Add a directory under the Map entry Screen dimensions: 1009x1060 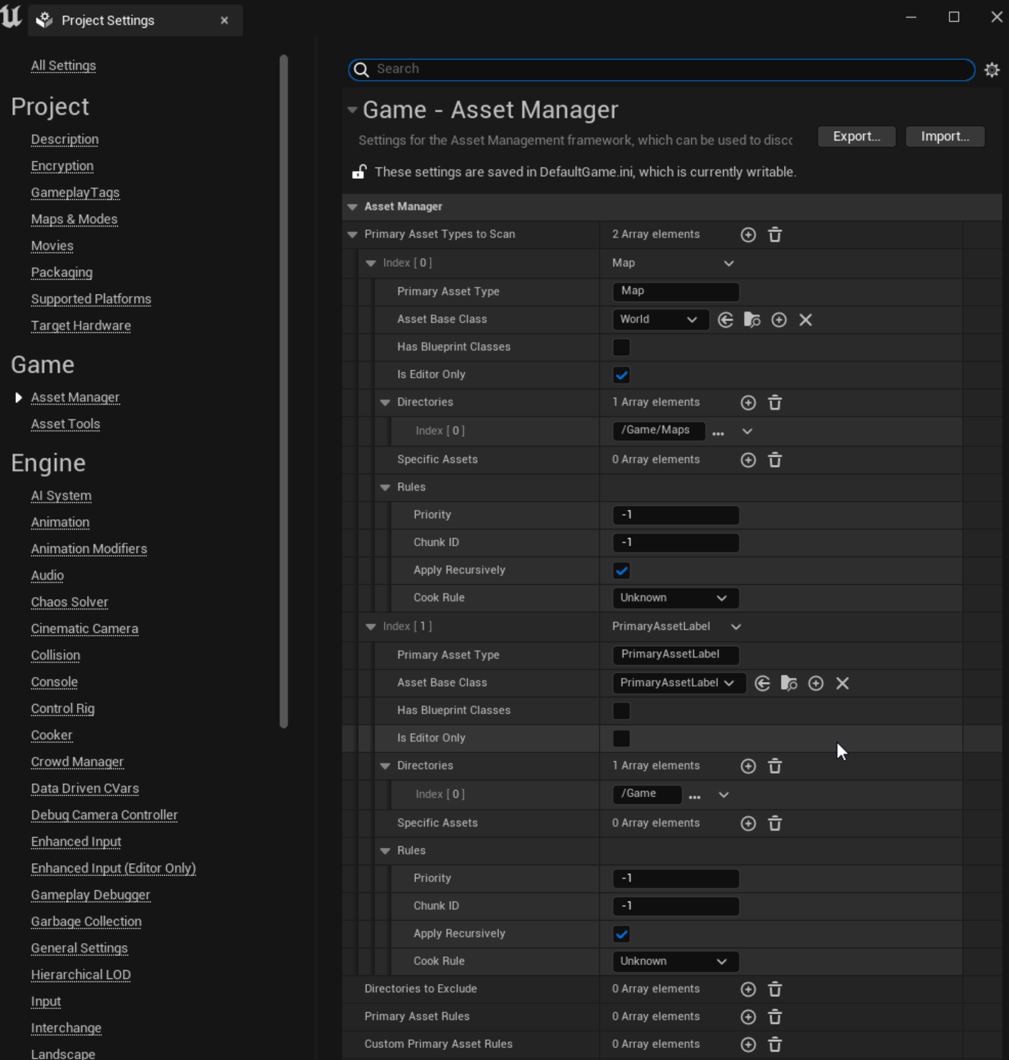pos(748,402)
